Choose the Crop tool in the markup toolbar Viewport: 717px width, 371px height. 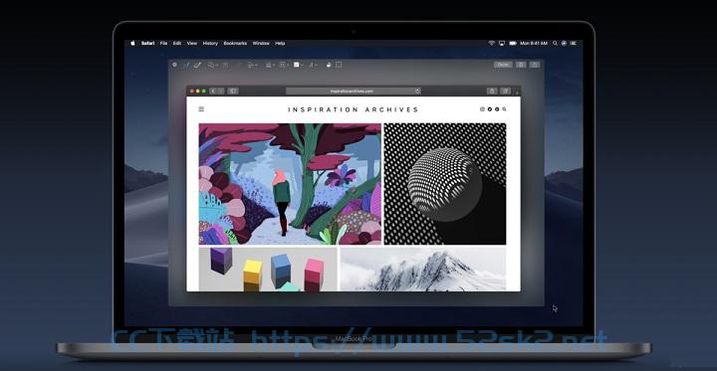[x=339, y=65]
